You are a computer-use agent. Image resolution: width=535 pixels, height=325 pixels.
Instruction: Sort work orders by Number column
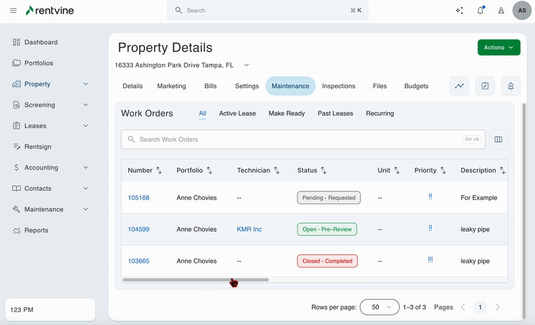tap(158, 171)
